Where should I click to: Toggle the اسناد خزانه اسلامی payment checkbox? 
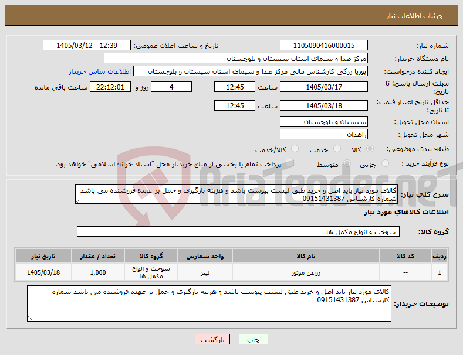click(289, 163)
